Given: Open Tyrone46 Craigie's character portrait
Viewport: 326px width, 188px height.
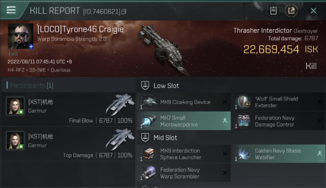Looking at the screenshot, I should (x=21, y=36).
